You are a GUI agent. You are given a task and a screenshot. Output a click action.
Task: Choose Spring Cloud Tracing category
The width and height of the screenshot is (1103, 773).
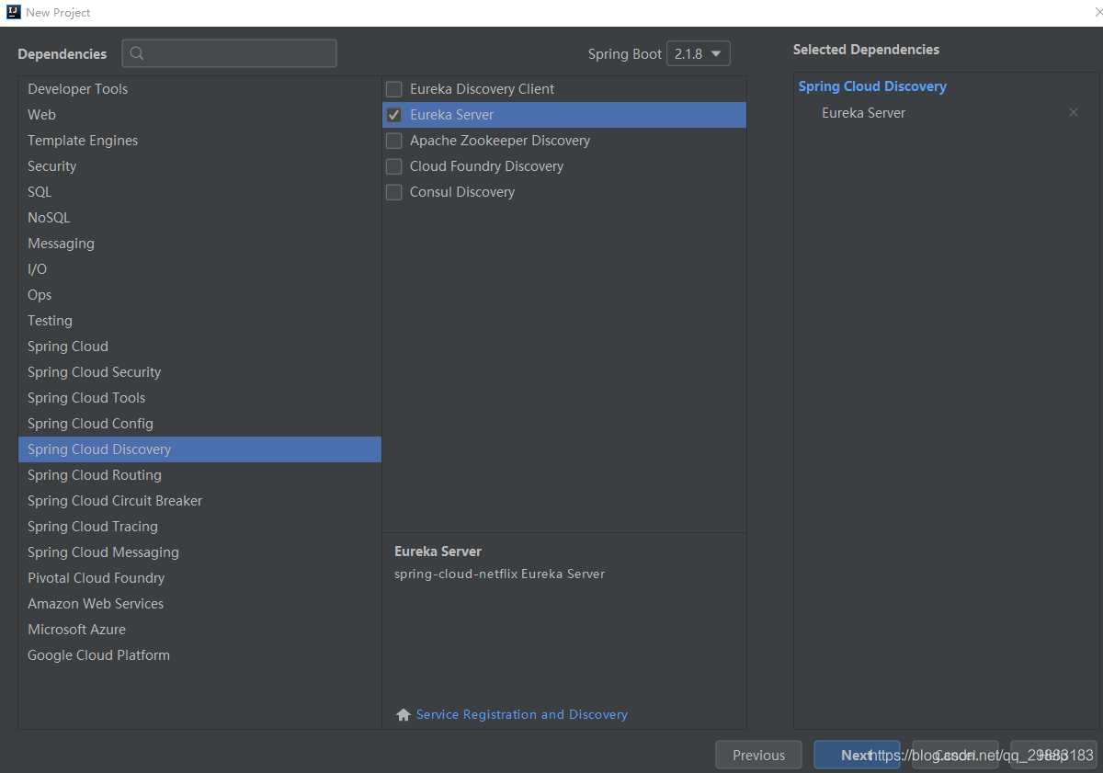click(x=199, y=527)
